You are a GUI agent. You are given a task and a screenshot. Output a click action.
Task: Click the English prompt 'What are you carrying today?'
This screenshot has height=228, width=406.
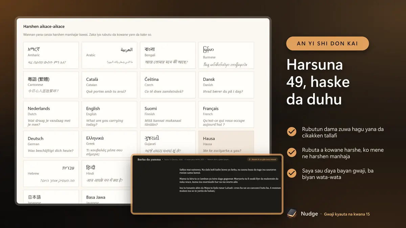[x=105, y=123]
